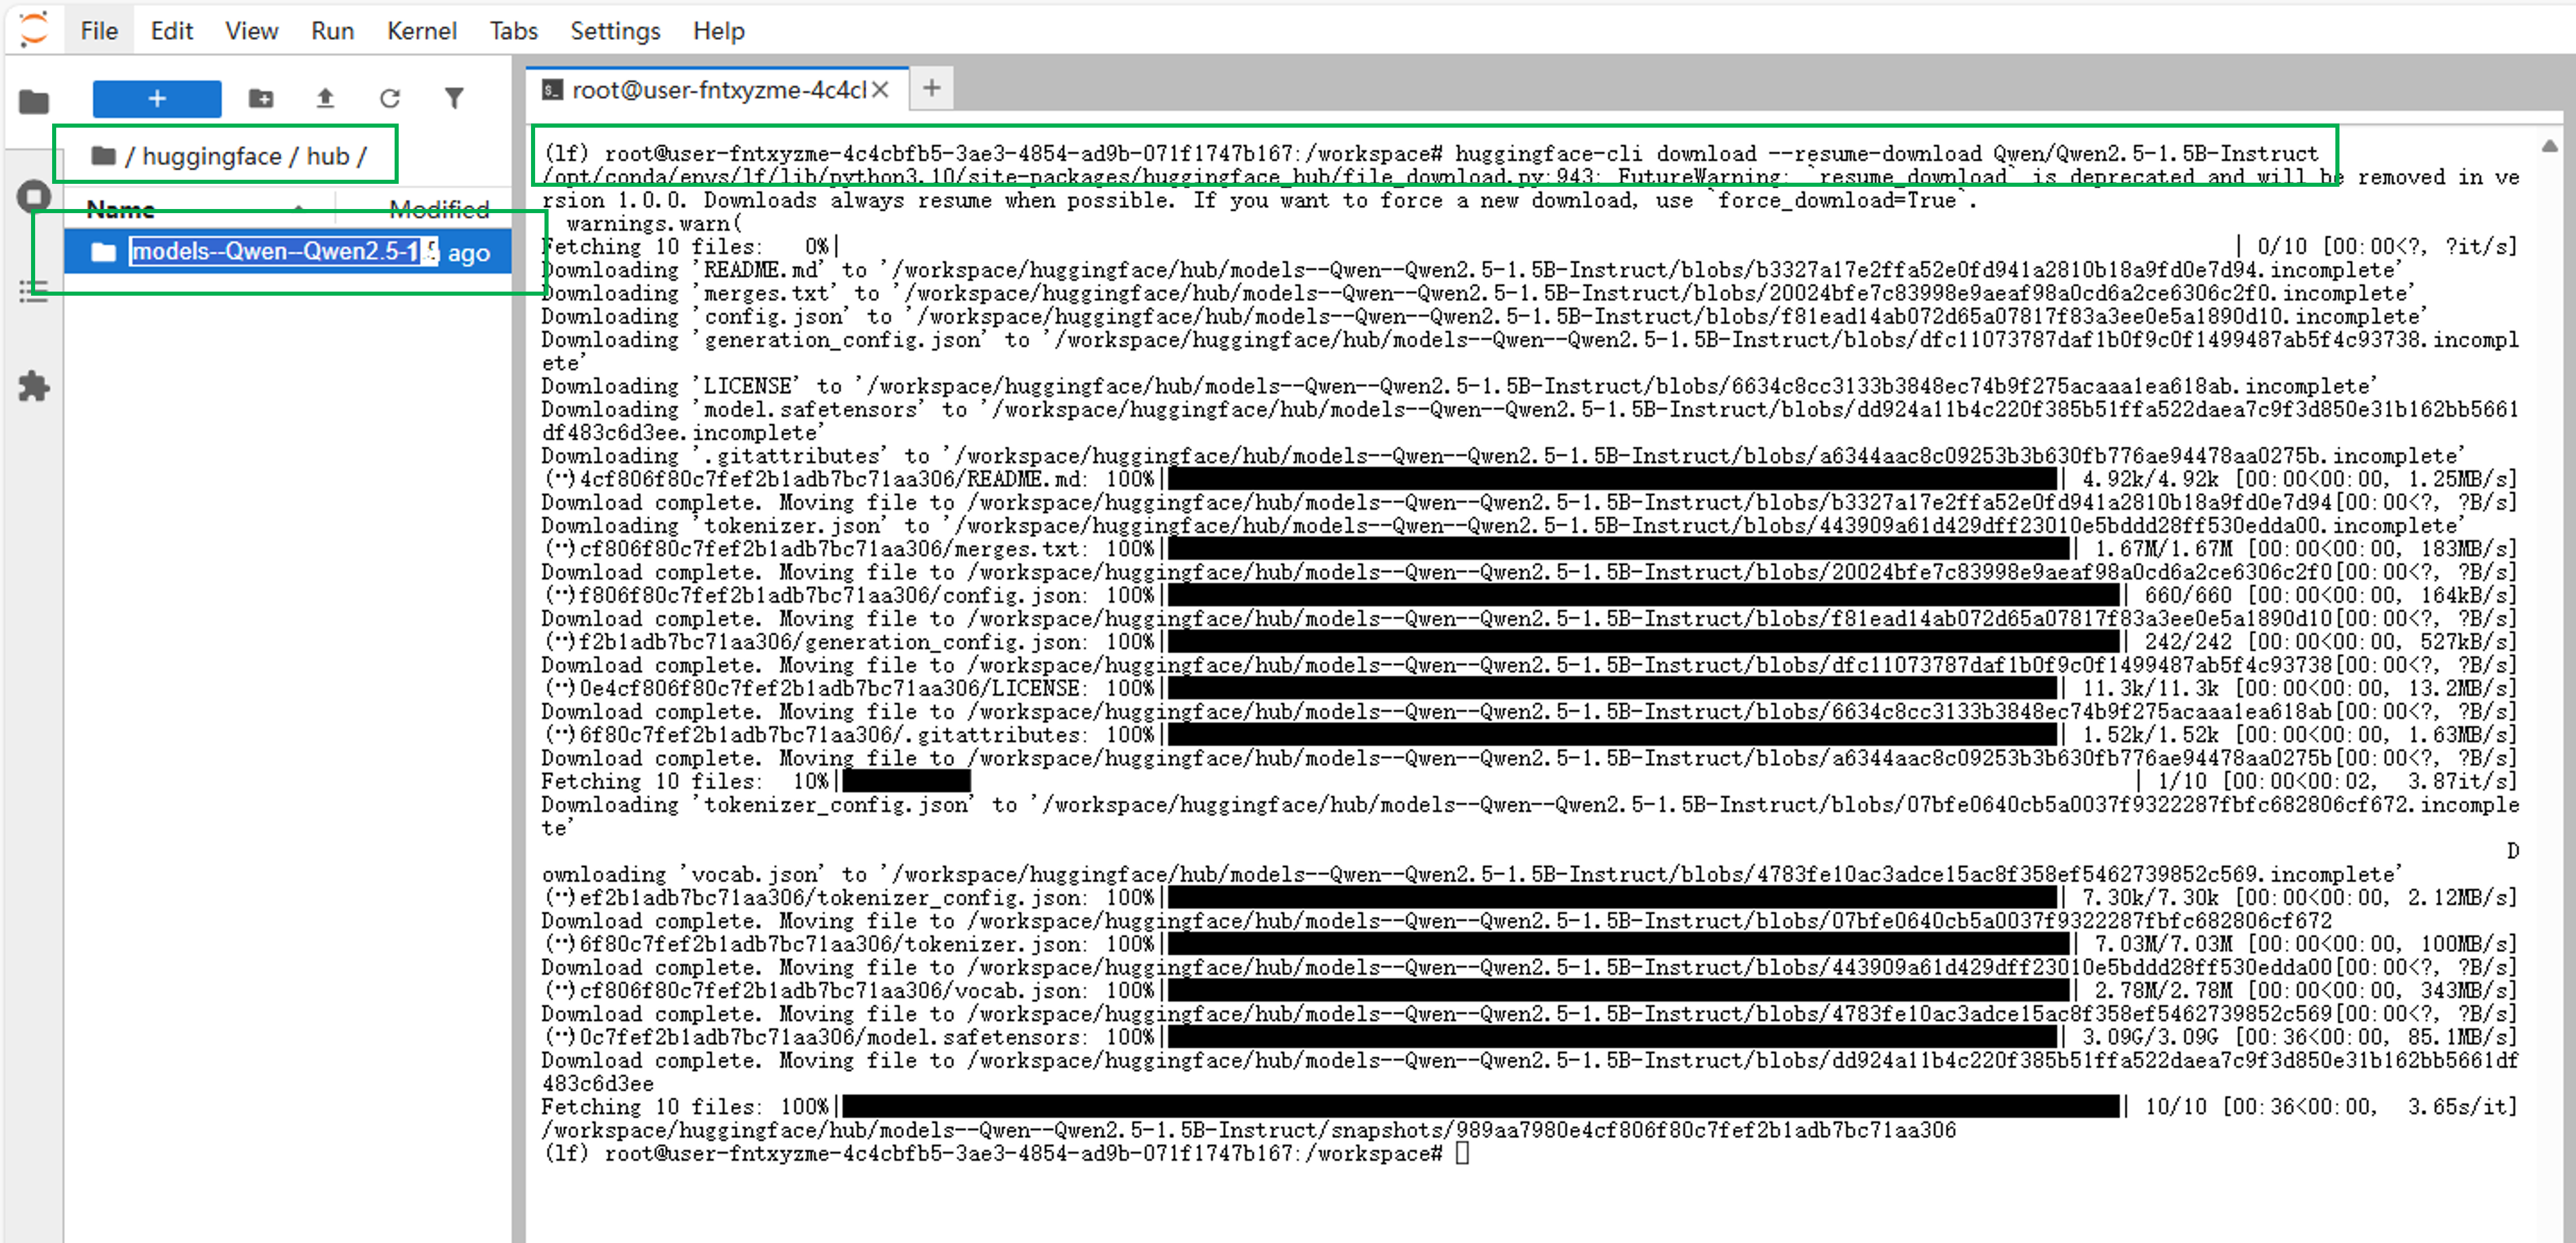The width and height of the screenshot is (2576, 1243).
Task: Click terminal scrollbar up arrow
Action: point(2549,147)
